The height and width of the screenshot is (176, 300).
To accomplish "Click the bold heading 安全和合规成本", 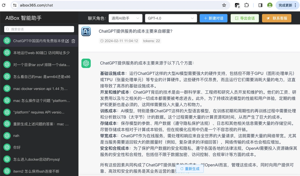I will coord(115,148).
